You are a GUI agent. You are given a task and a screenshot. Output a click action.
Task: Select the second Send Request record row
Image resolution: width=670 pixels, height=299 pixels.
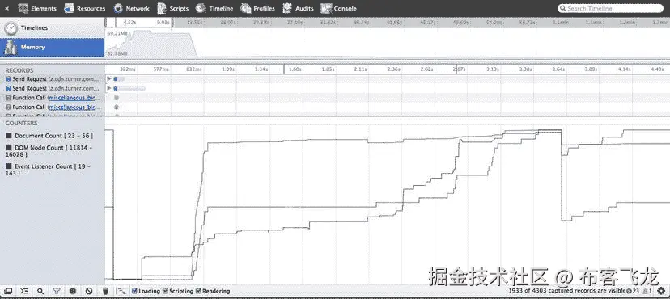pos(52,88)
